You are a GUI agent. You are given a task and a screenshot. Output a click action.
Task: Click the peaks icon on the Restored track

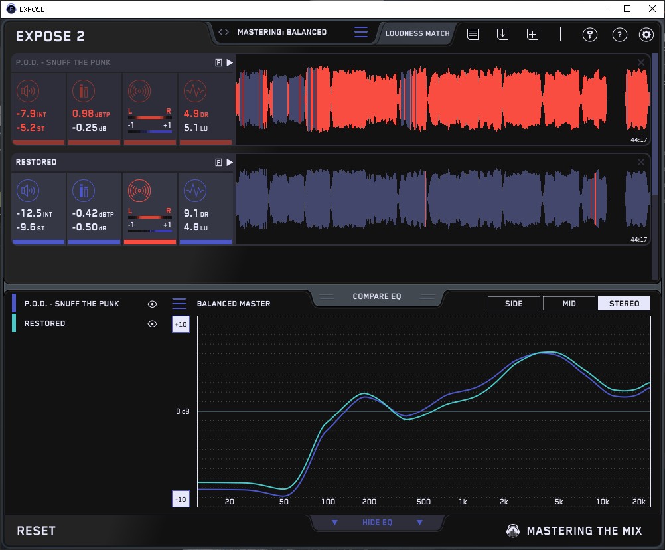(83, 192)
